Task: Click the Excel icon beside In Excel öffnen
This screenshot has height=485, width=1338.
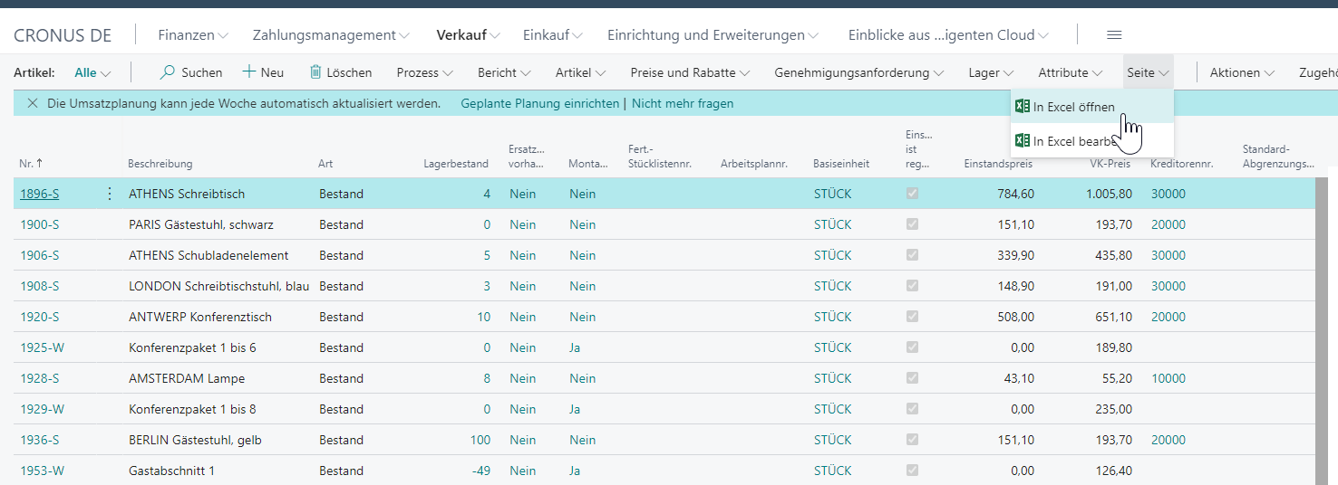Action: point(1022,107)
